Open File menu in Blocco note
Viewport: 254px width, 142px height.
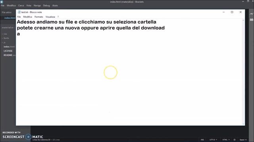(19, 17)
